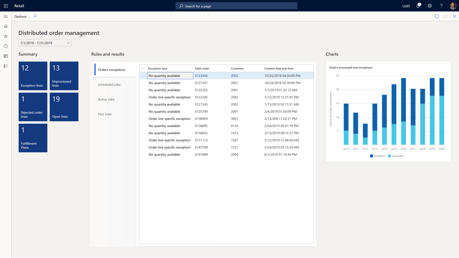
Task: Toggle the select-all checkmark in grid header
Action: [143, 69]
